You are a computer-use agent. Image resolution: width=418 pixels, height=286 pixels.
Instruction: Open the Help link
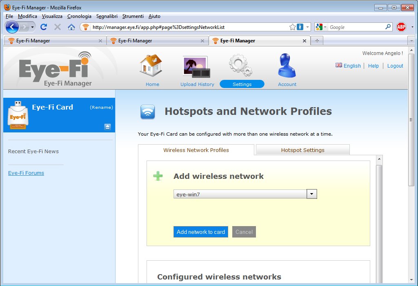(x=373, y=66)
